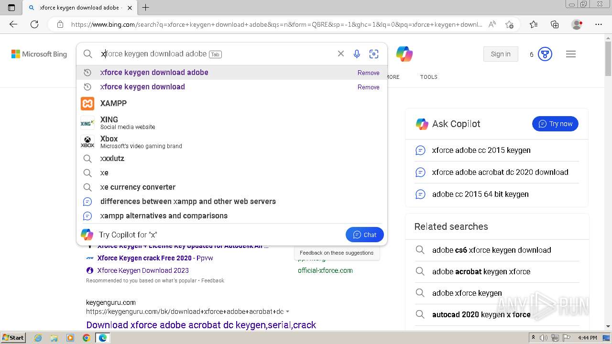The image size is (612, 344).
Task: Open visual search camera icon
Action: click(x=374, y=54)
